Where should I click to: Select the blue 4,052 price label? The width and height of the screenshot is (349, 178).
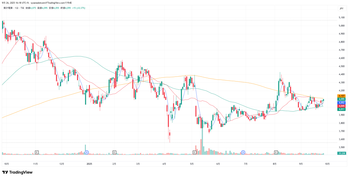tap(341, 103)
